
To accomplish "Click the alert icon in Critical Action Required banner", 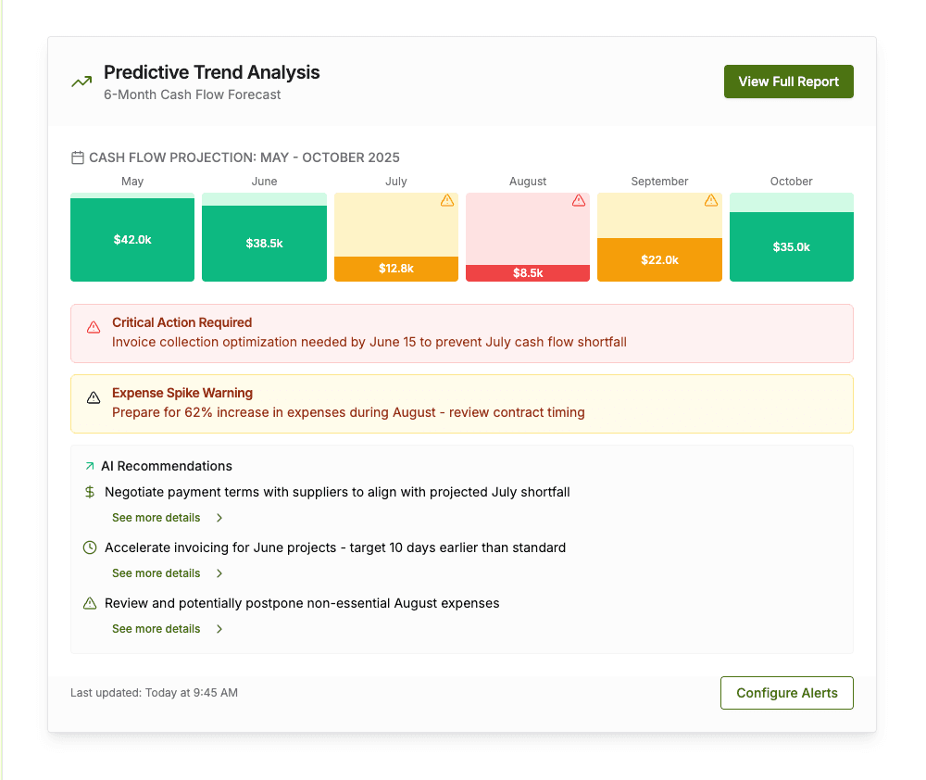I will click(93, 326).
